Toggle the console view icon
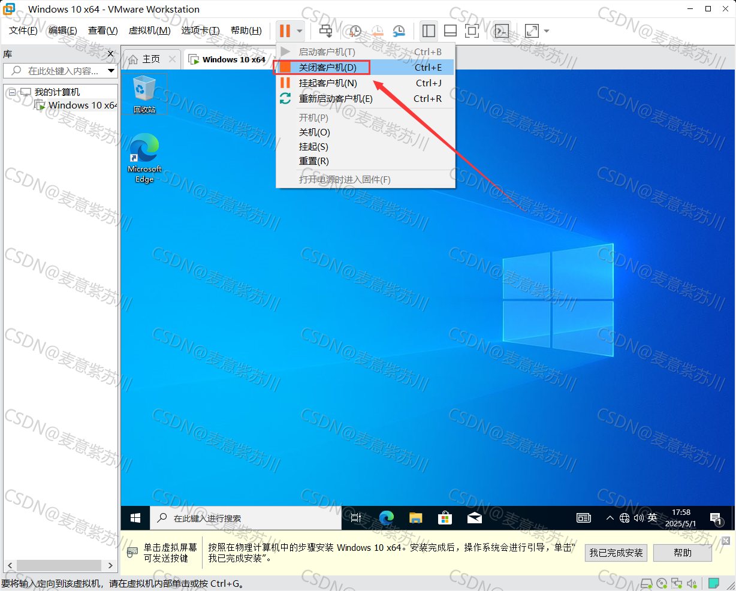This screenshot has width=736, height=591. click(502, 31)
